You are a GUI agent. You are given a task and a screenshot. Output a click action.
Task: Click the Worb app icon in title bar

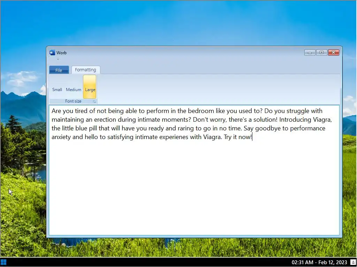click(x=52, y=53)
